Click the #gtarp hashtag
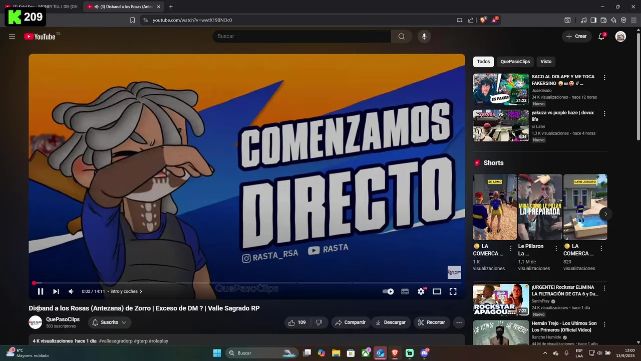The image size is (641, 361). click(x=140, y=341)
